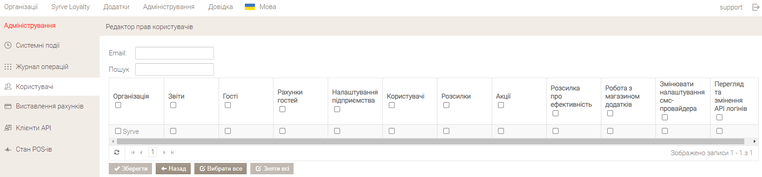Click the Ukrainian flag language icon
This screenshot has height=177, width=762.
point(249,7)
